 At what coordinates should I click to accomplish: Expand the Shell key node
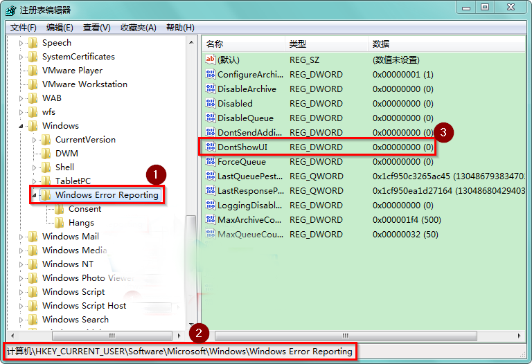[x=34, y=167]
